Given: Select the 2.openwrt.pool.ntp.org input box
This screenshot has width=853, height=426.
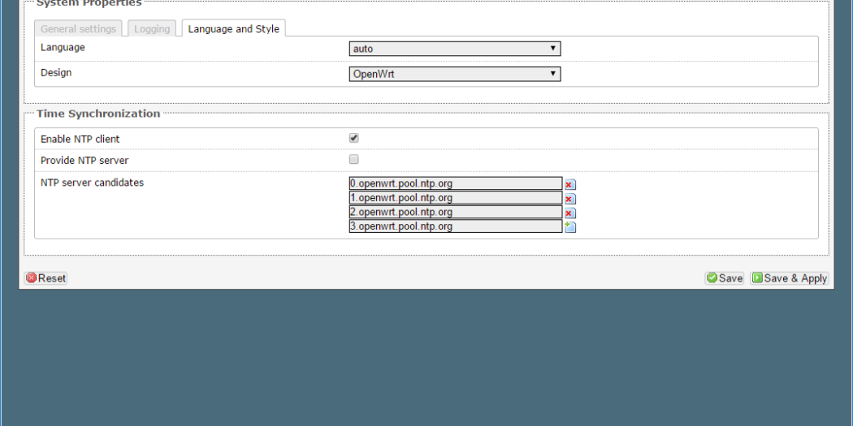Looking at the screenshot, I should 455,213.
